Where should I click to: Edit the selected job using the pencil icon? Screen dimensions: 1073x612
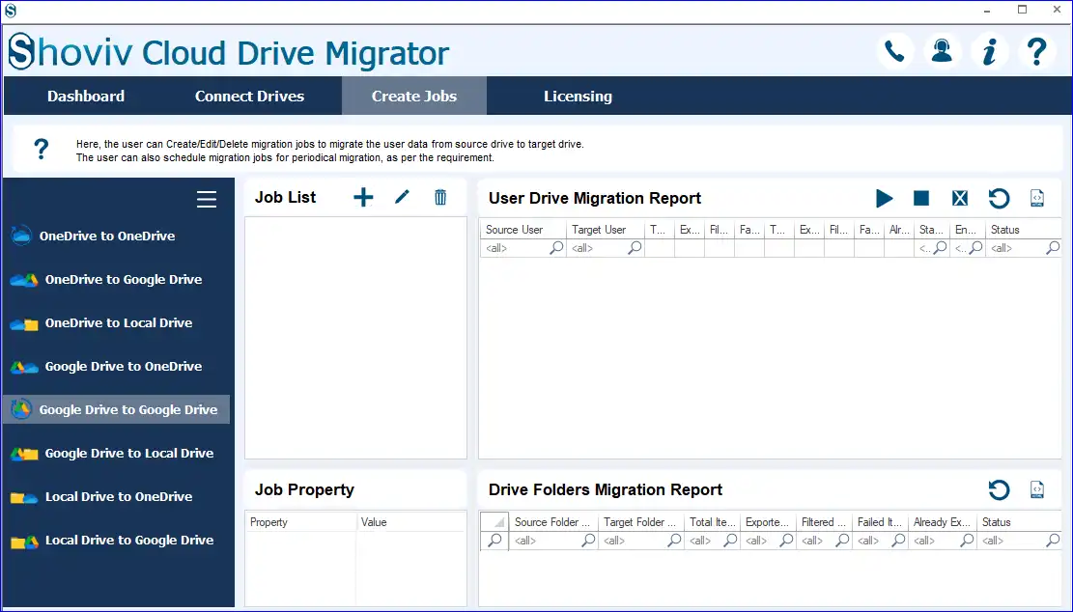402,197
